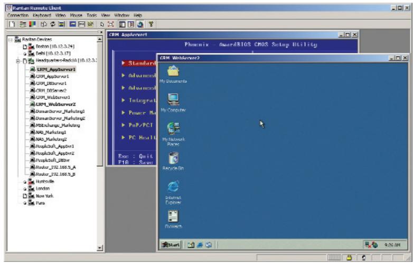Click the refresh screen circular arrows icon
Screen dimensions: 413x263
(53, 24)
